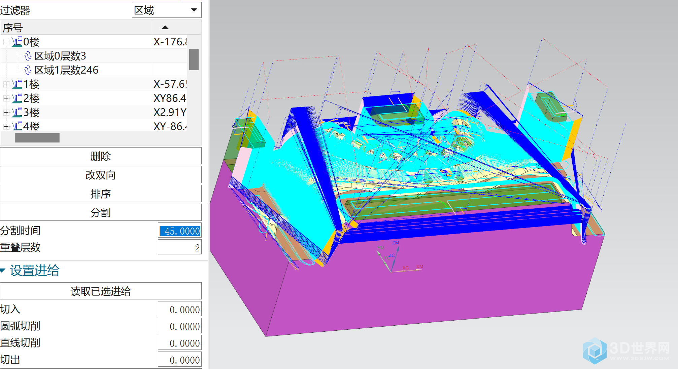Image resolution: width=678 pixels, height=369 pixels.
Task: Select the 4楼 floor icon
Action: pos(17,126)
